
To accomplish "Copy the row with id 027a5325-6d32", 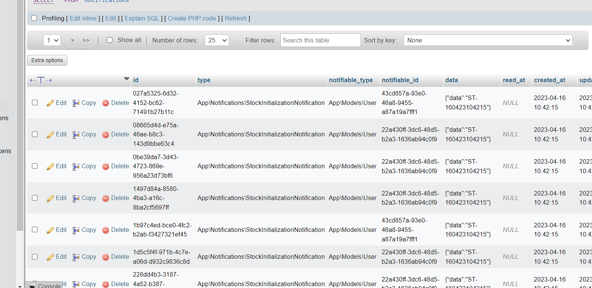I will click(84, 103).
